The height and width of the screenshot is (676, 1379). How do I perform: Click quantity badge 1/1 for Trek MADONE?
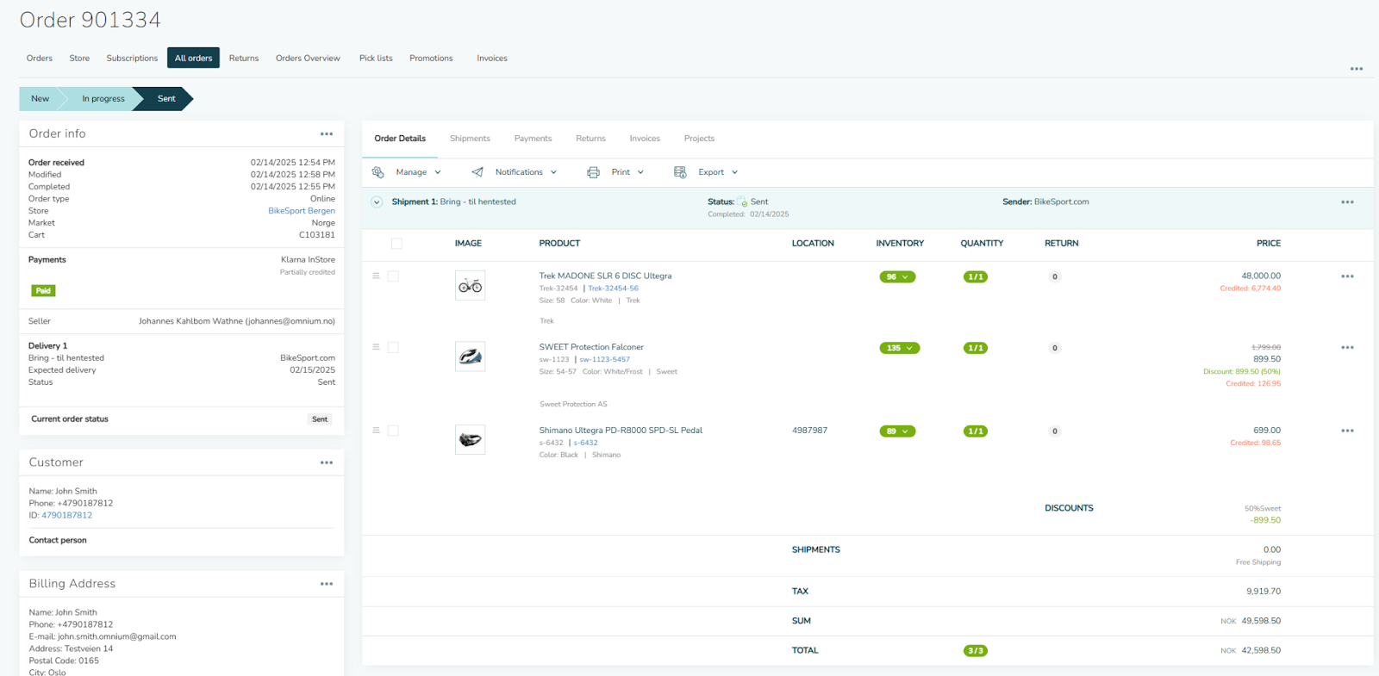[x=976, y=277]
